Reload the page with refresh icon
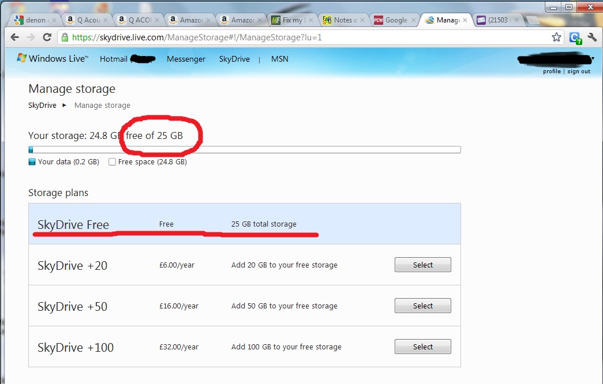This screenshot has height=384, width=603. tap(47, 37)
